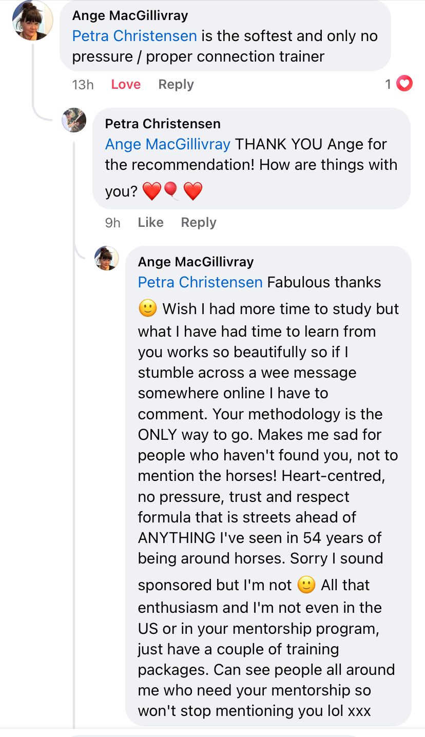
Task: Click the 9h timestamp on Petra's reply
Action: click(x=112, y=223)
